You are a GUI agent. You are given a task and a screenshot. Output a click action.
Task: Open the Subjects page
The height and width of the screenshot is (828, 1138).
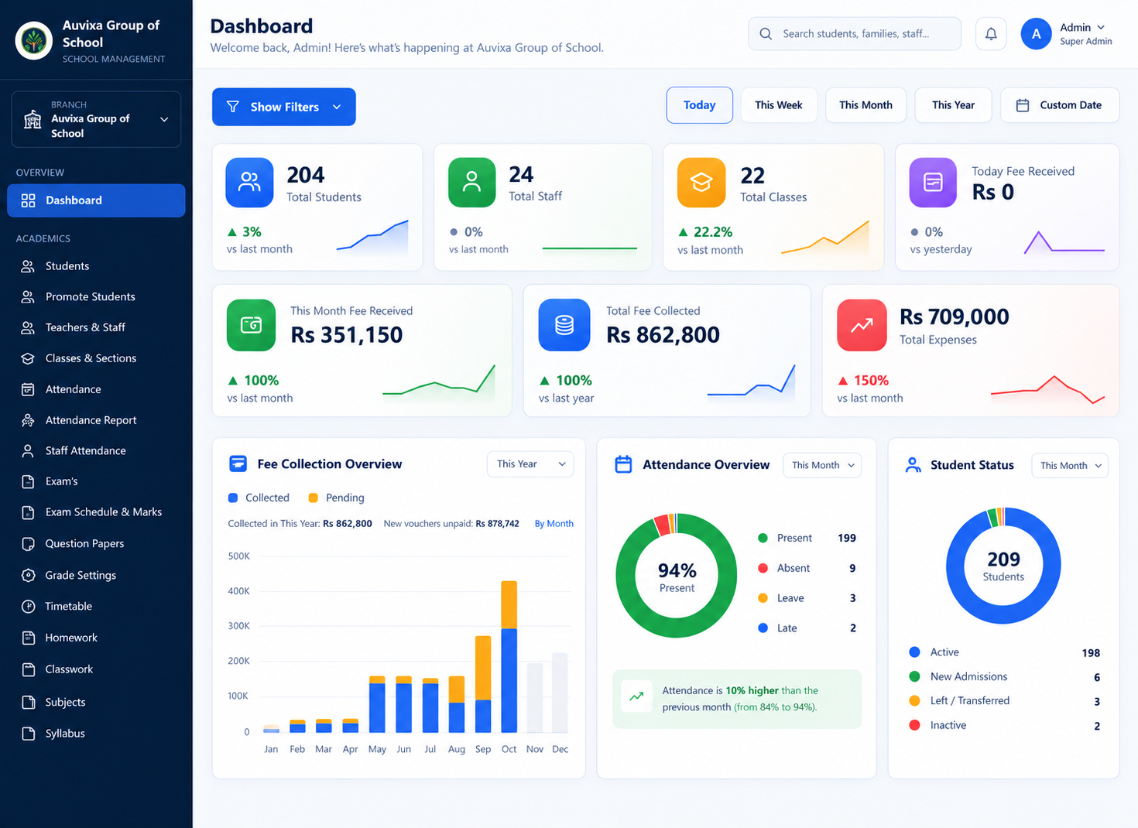tap(96, 703)
